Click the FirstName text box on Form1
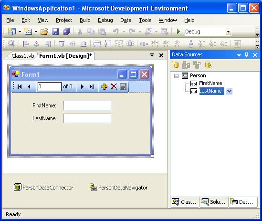 [x=87, y=105]
